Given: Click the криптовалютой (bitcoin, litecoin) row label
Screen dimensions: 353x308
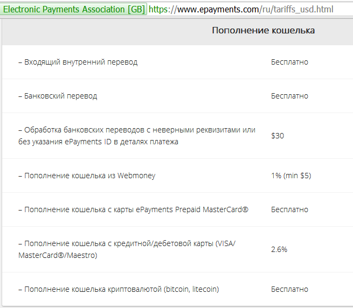Looking at the screenshot, I should [x=119, y=289].
